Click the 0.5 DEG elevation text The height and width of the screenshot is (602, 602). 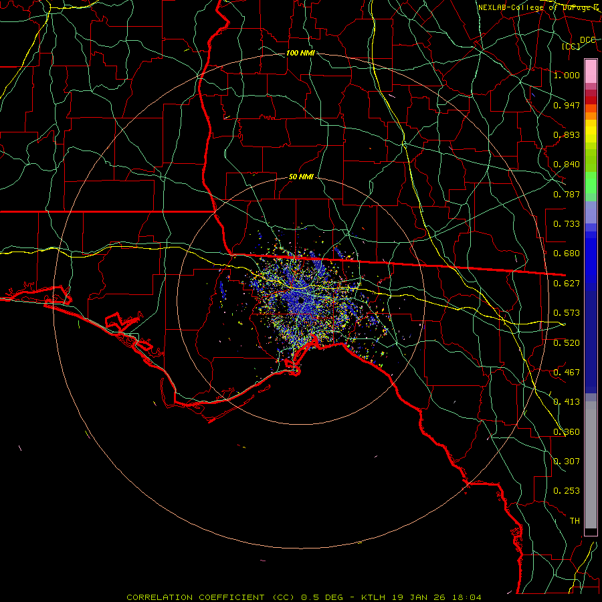pos(322,597)
